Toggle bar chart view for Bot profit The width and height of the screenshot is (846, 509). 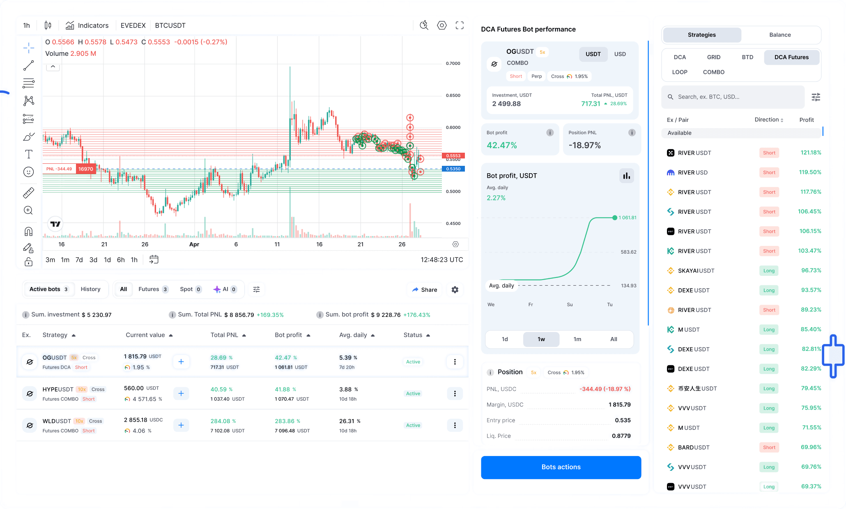pos(627,176)
